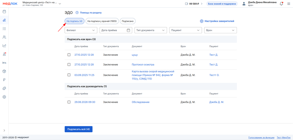Viewport: 293px width, 140px height.
Task: Expand the Филиал dropdown filter
Action: click(81, 30)
